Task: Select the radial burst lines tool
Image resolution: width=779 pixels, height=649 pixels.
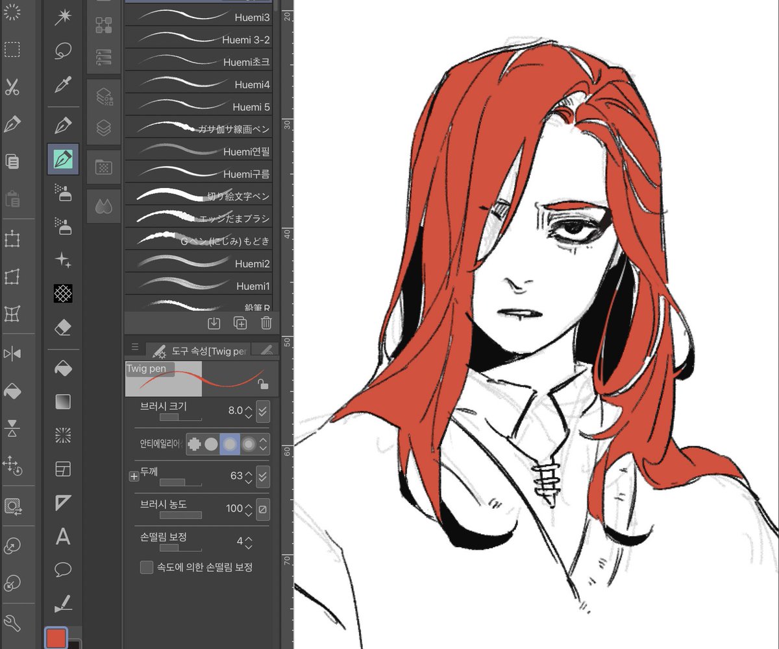Action: coord(63,435)
